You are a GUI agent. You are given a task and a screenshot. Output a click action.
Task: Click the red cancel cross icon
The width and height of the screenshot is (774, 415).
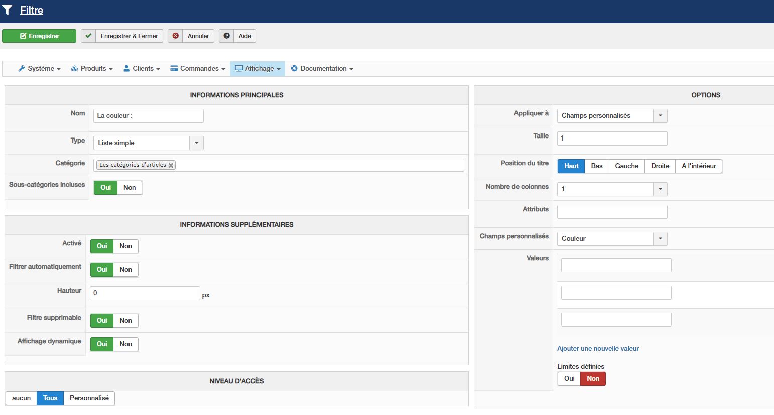pyautogui.click(x=175, y=36)
